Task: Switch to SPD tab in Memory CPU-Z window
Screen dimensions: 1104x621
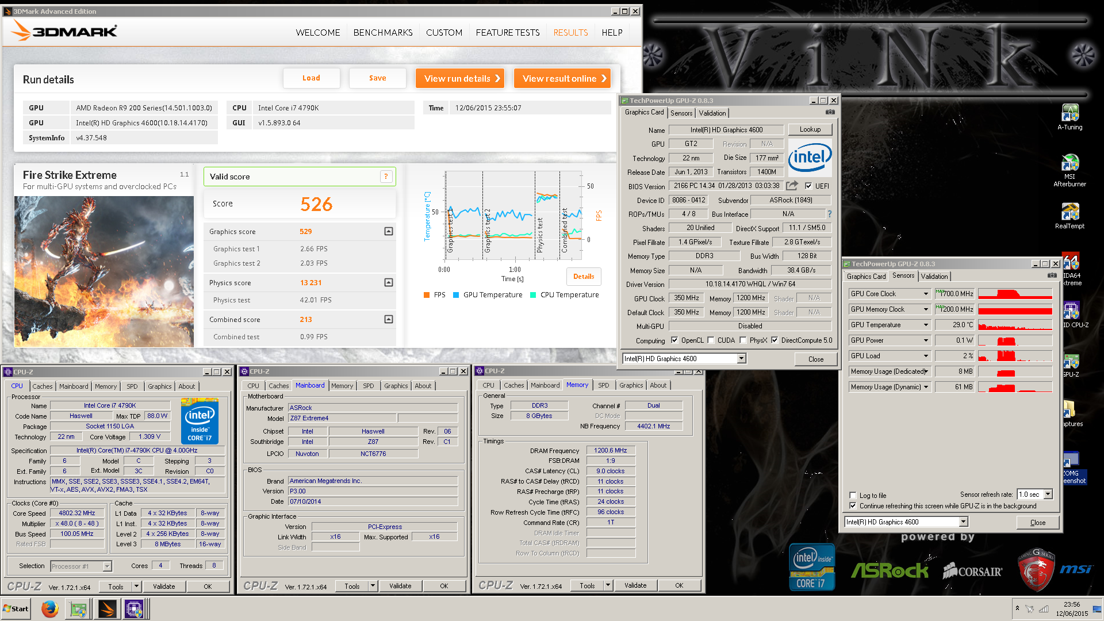Action: [x=603, y=385]
